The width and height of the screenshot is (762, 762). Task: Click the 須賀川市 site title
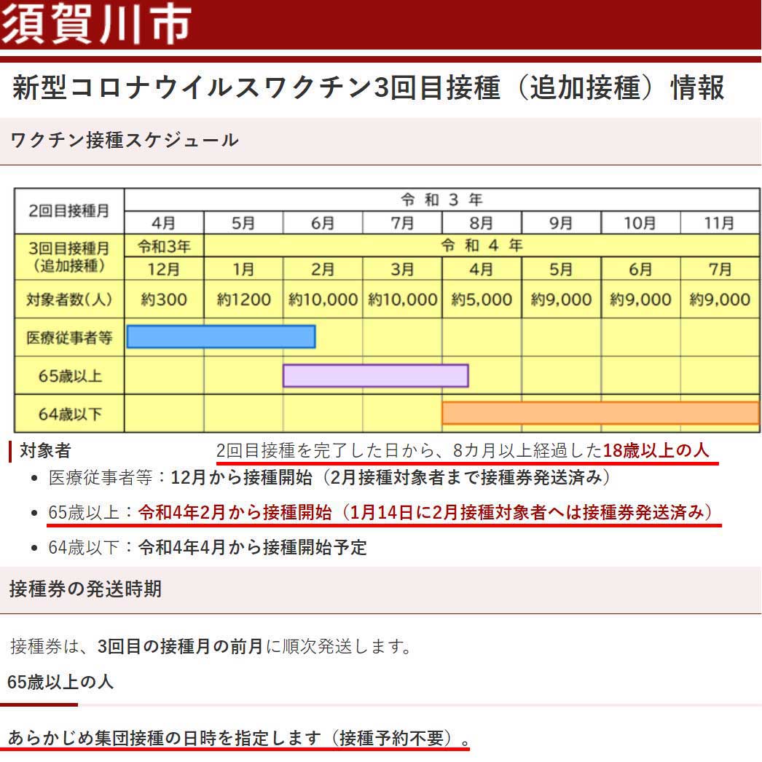(x=96, y=23)
